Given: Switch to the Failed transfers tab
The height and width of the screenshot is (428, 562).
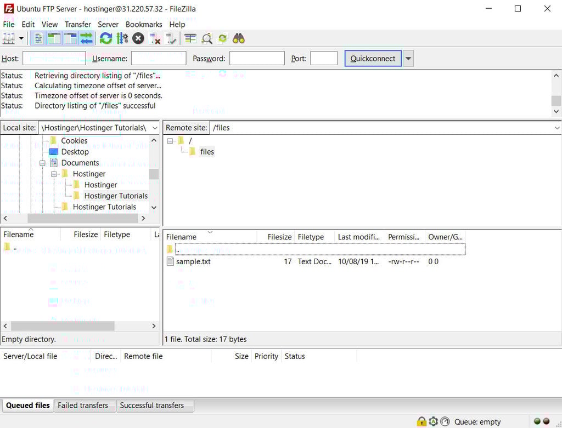Looking at the screenshot, I should pos(83,406).
